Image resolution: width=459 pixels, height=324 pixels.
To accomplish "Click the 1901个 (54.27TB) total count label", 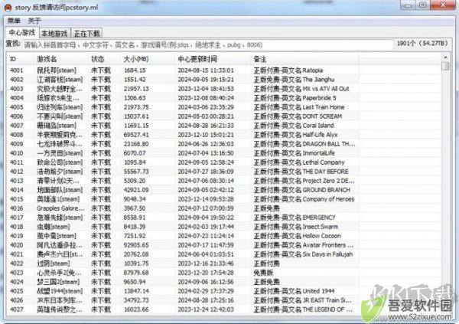I will point(422,44).
